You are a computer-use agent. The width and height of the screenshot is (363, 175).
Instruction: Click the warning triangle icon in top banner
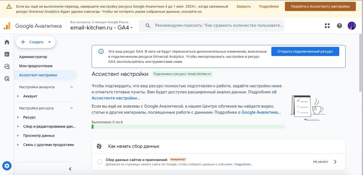click(x=9, y=6)
